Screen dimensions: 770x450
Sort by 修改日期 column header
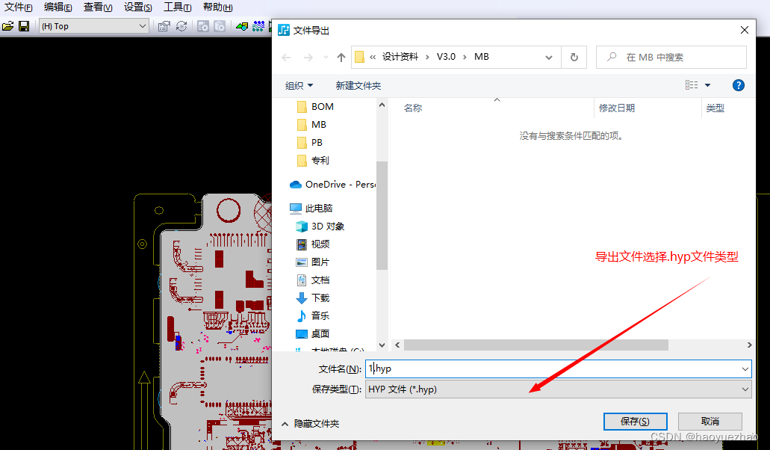[617, 108]
